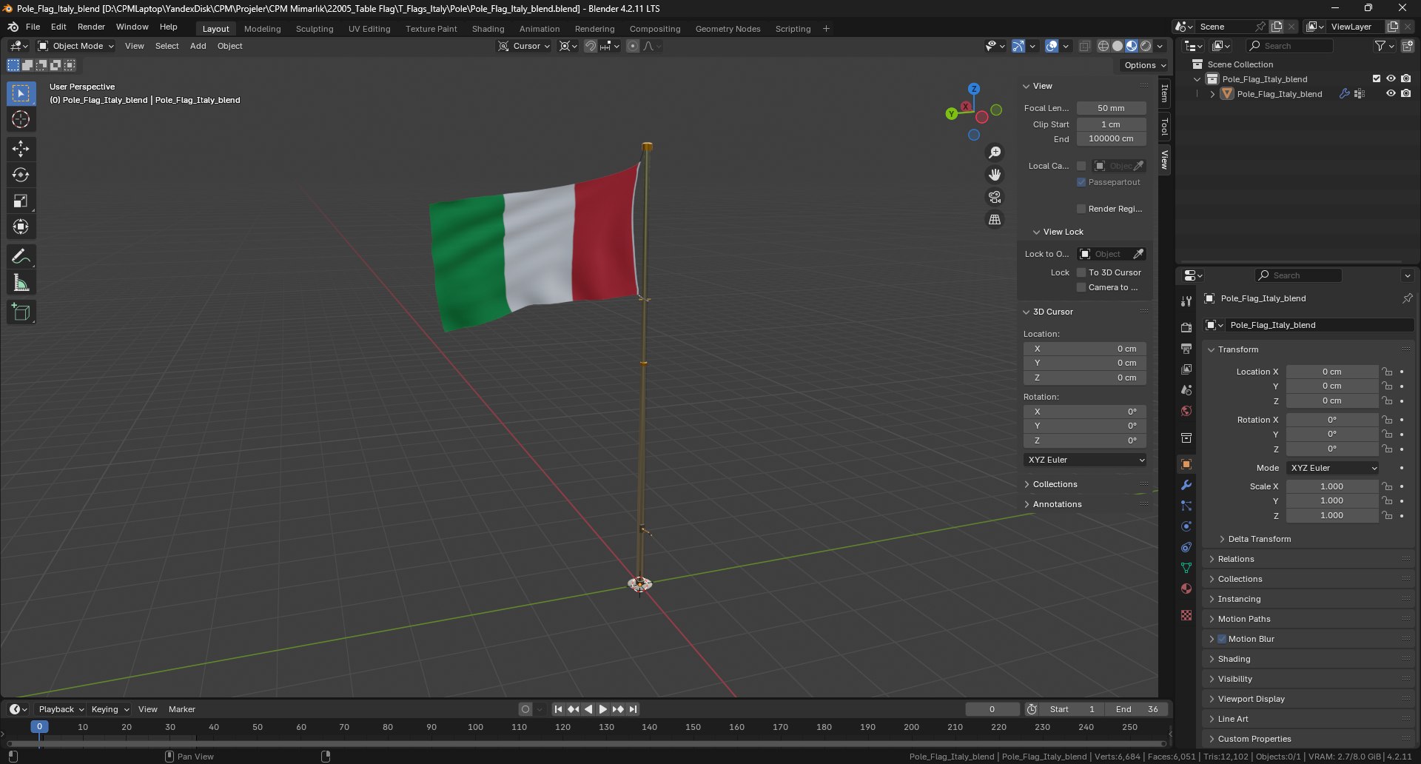This screenshot has width=1421, height=764.
Task: Click the zoom view magnifier icon
Action: pos(995,153)
